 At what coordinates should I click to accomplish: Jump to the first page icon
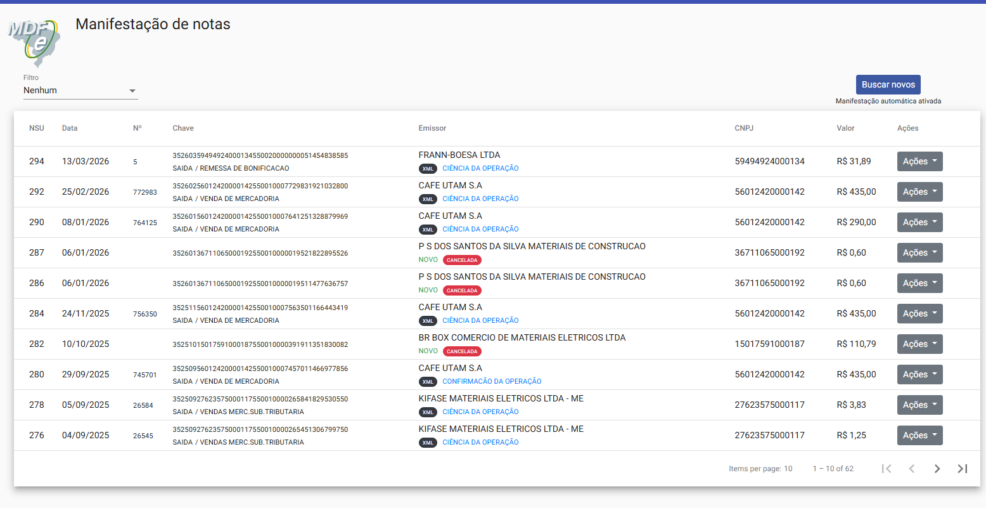[x=887, y=469]
